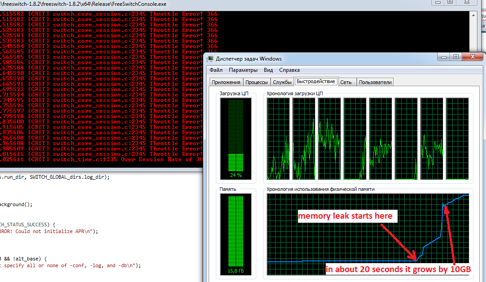Select the Быстродействие tab
This screenshot has width=486, height=282.
(x=316, y=81)
